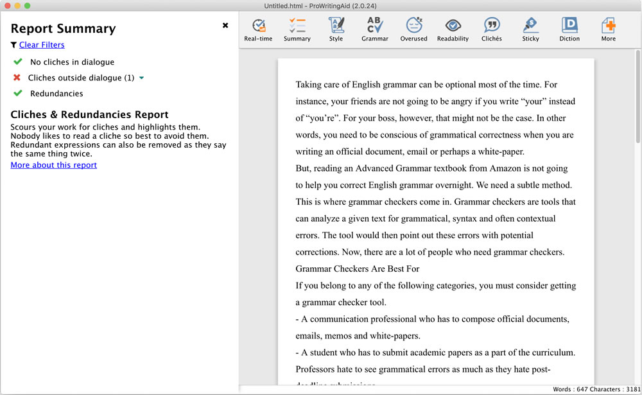
Task: Click red X beside Cliches outside dialogue
Action: coord(17,78)
